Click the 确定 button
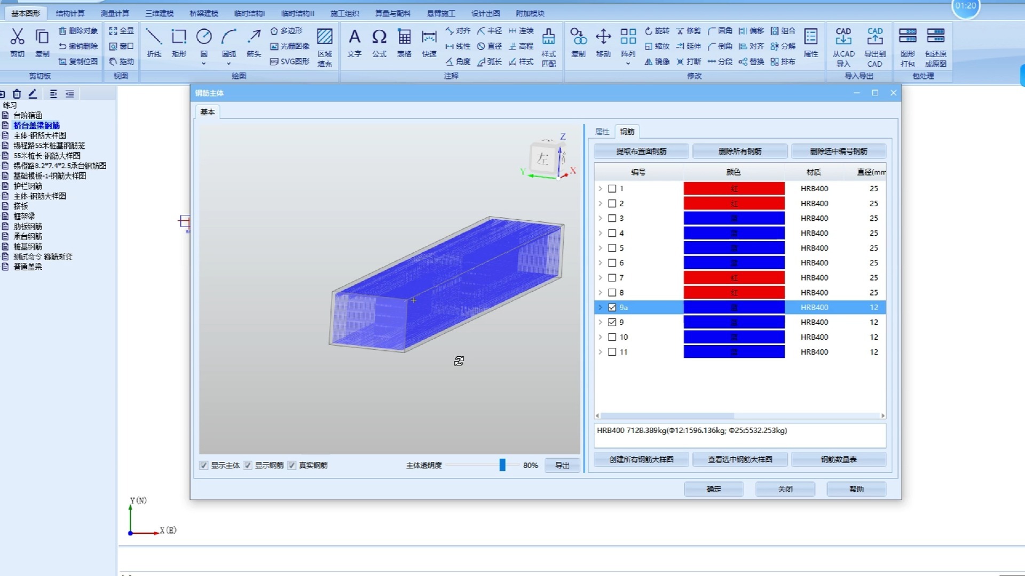Image resolution: width=1025 pixels, height=576 pixels. click(x=714, y=489)
